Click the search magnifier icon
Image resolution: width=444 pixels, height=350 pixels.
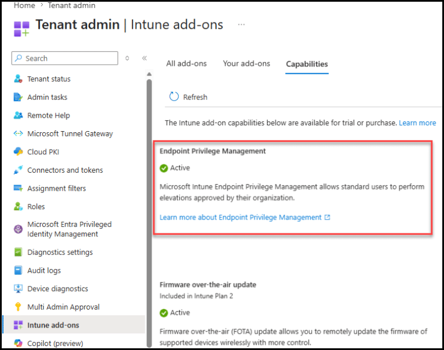coord(18,58)
